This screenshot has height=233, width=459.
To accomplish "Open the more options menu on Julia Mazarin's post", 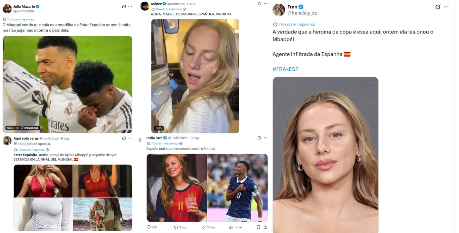I will click(130, 6).
